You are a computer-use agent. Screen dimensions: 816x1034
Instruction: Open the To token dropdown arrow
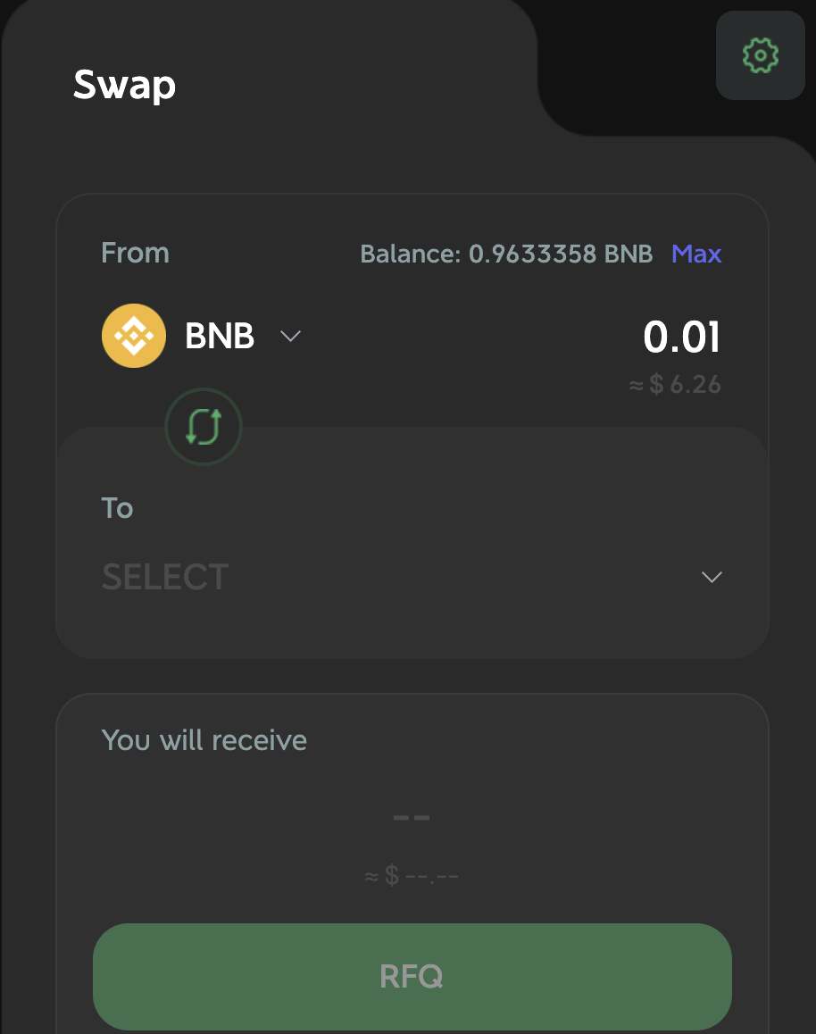(x=712, y=577)
